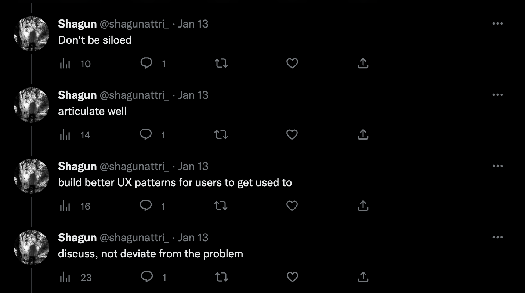Image resolution: width=525 pixels, height=293 pixels.
Task: Retweet the "Don't be siloed" tweet
Action: point(221,64)
